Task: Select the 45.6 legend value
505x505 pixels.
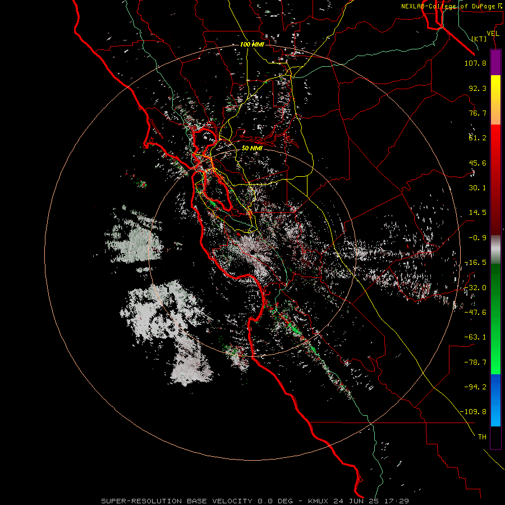Action: click(478, 163)
